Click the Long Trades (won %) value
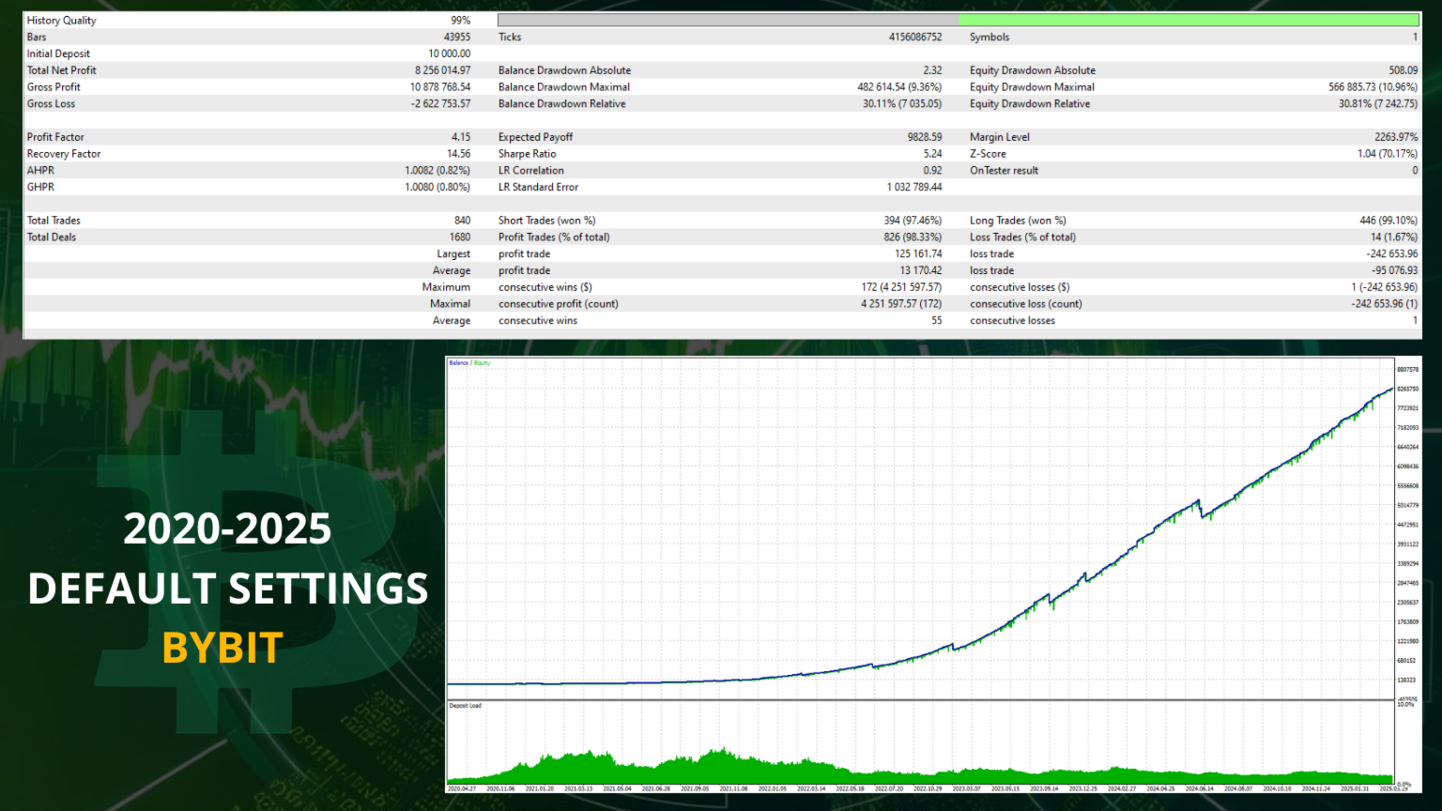The image size is (1442, 811). (1388, 221)
